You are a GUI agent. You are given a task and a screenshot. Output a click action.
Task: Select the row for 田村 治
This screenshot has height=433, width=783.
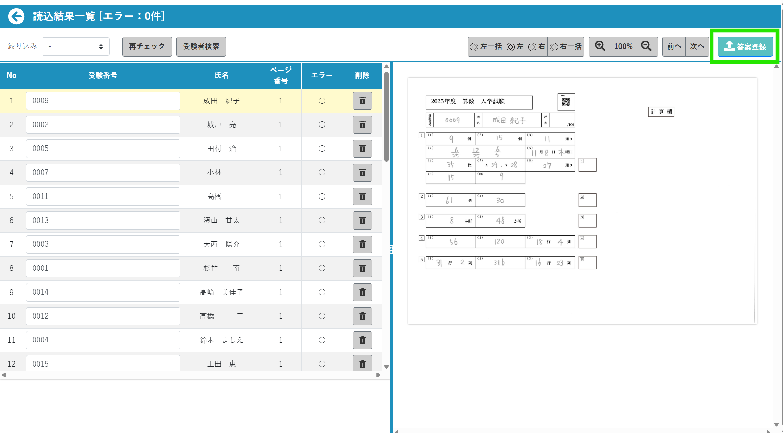(221, 149)
